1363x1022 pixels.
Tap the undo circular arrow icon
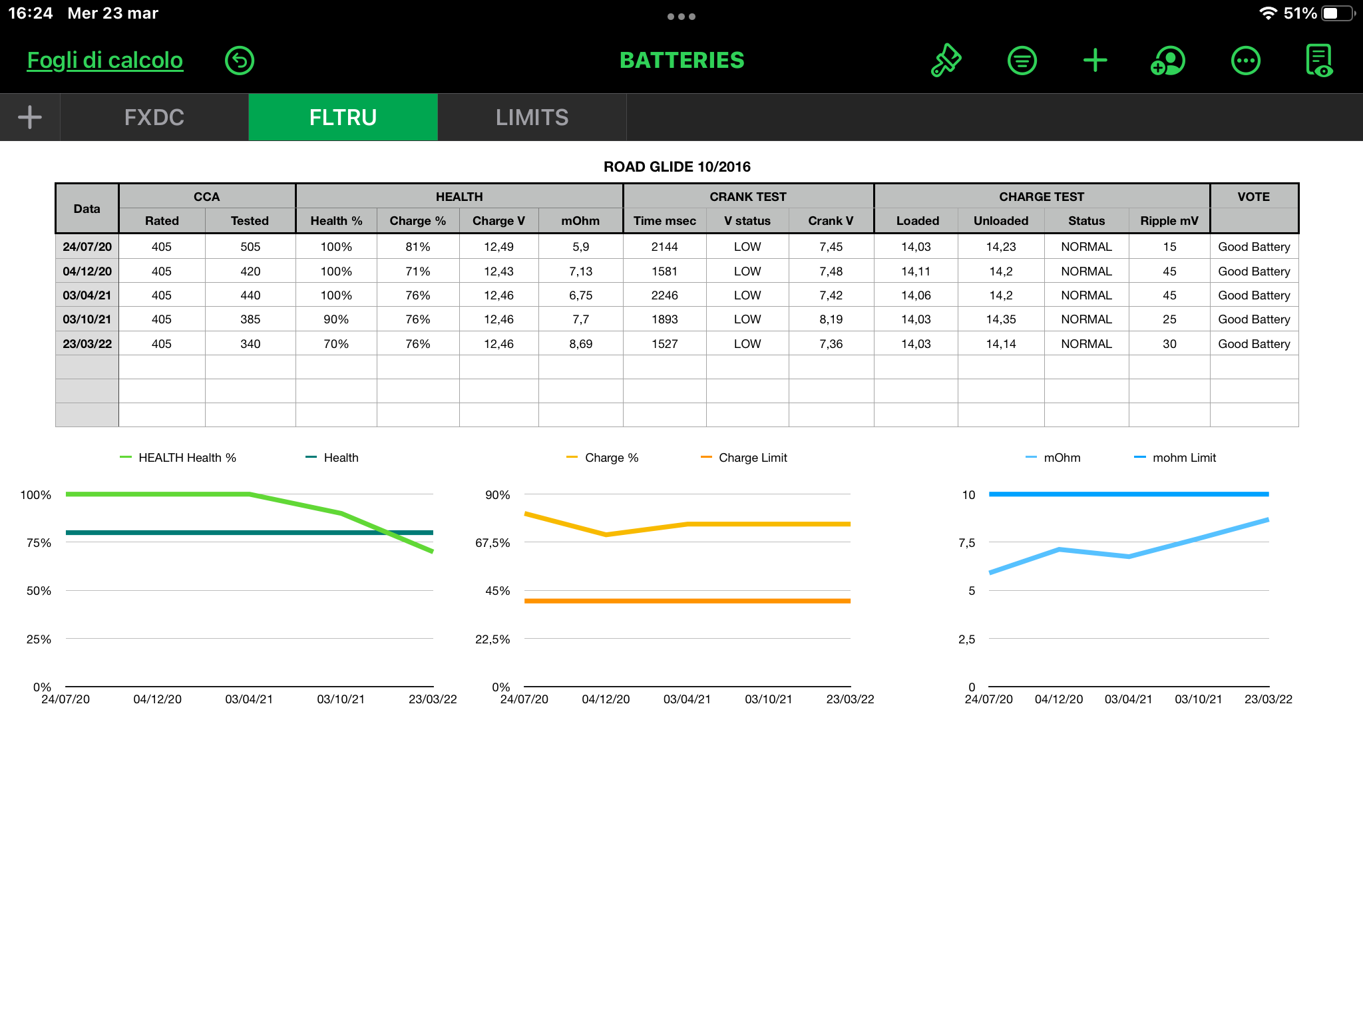[240, 61]
